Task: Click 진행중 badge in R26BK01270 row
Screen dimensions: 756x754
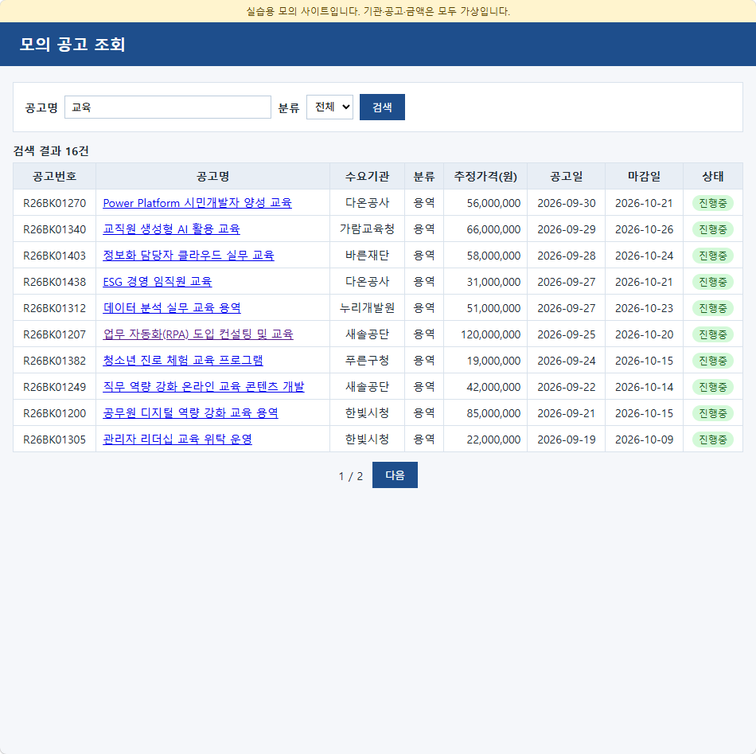Action: pos(712,203)
